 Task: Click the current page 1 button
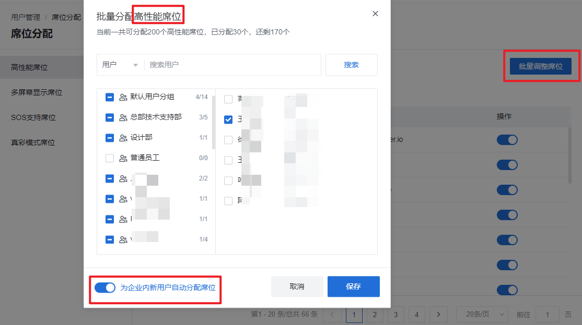[x=354, y=314]
